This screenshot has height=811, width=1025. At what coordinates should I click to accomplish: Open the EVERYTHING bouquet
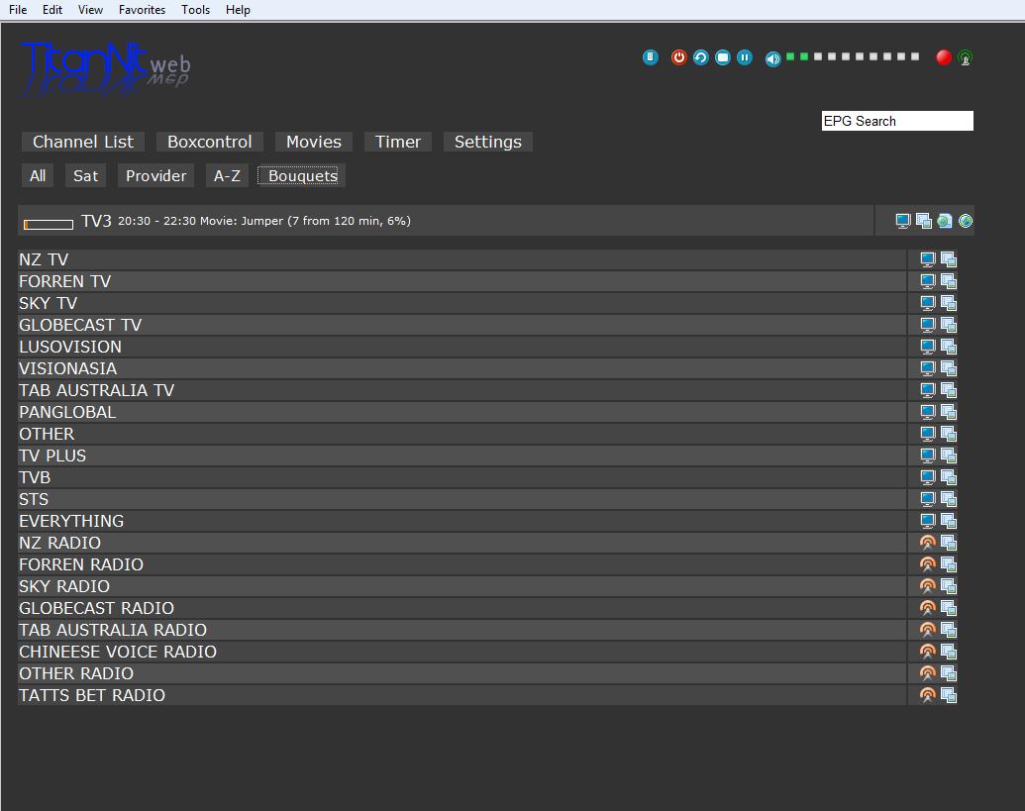[x=71, y=521]
